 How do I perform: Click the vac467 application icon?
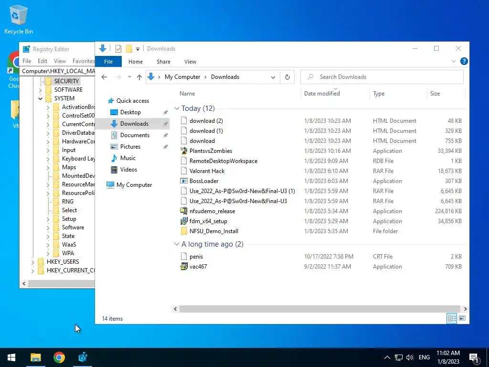(x=184, y=267)
